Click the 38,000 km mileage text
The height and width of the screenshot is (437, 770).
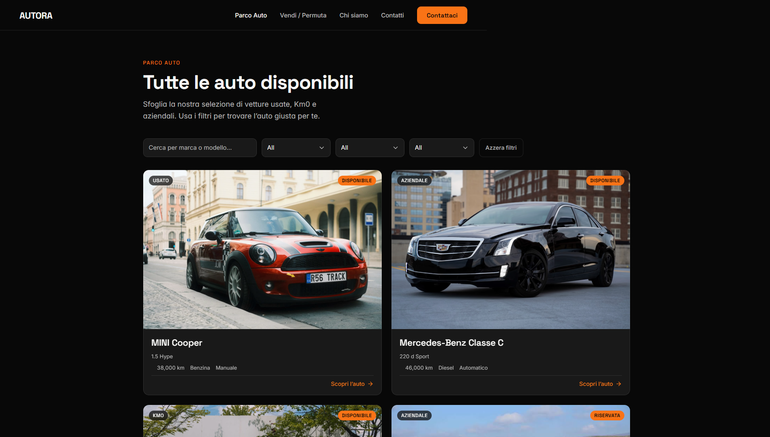click(x=171, y=368)
